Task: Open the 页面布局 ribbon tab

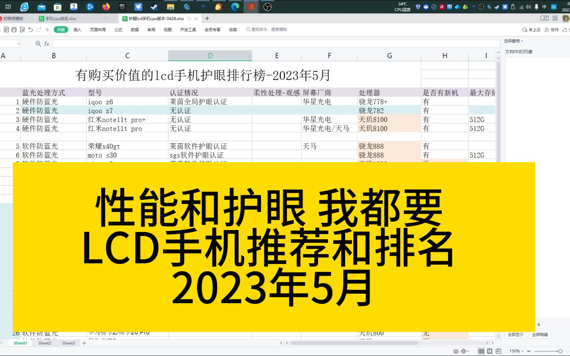Action: [98, 30]
